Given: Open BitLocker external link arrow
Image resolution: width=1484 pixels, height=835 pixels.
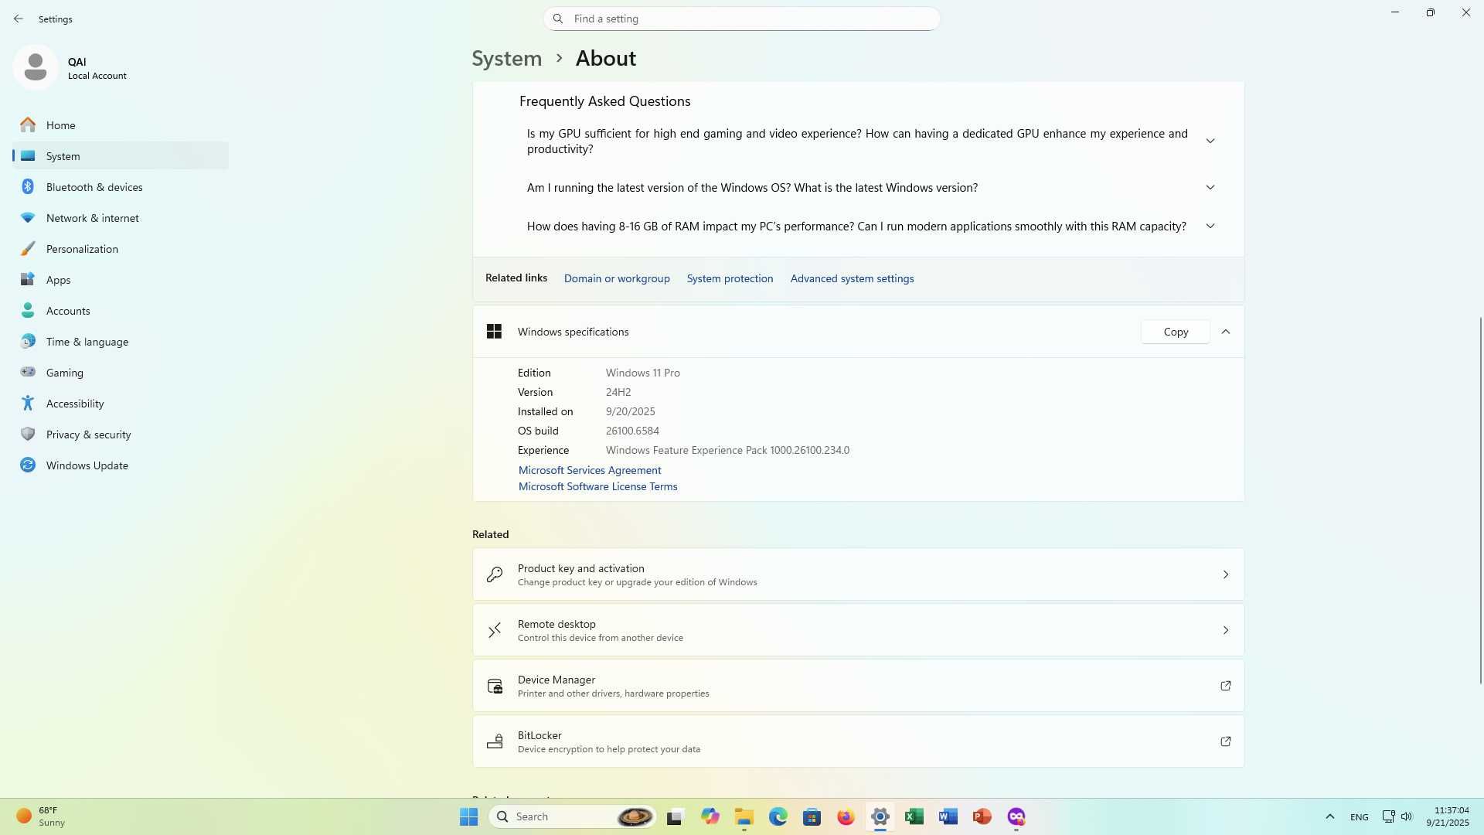Looking at the screenshot, I should (1226, 741).
